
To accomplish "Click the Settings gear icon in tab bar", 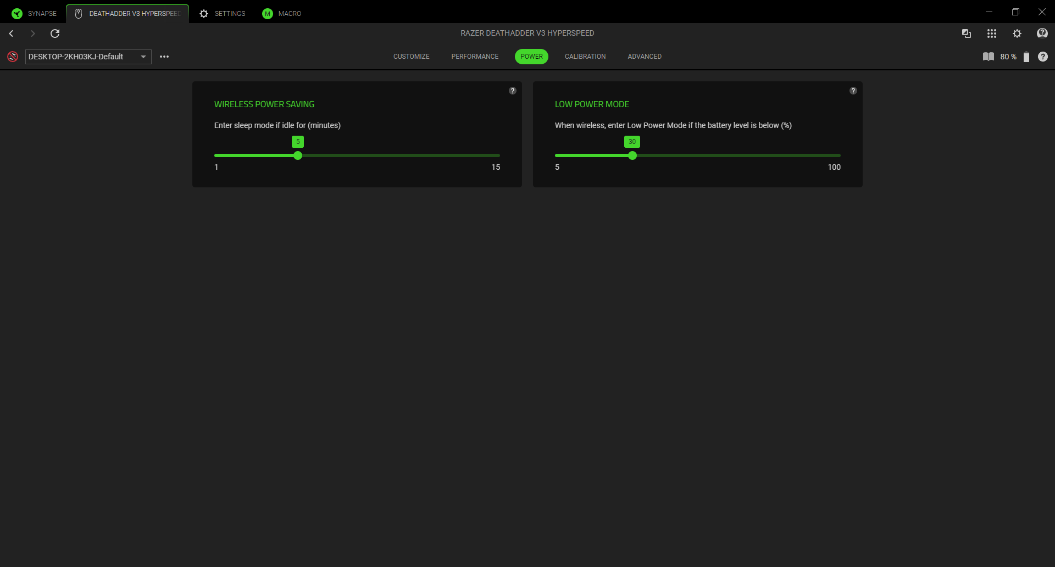I will [x=204, y=14].
